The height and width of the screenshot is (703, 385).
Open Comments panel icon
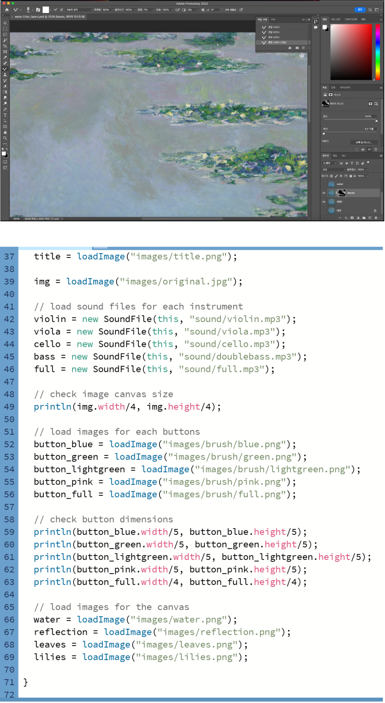315,28
